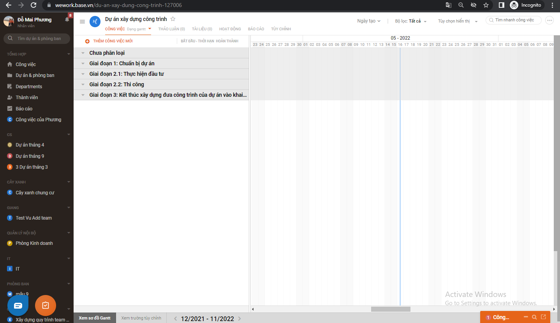The width and height of the screenshot is (560, 323).
Task: Open the orange task clipboard floating button
Action: tap(46, 306)
